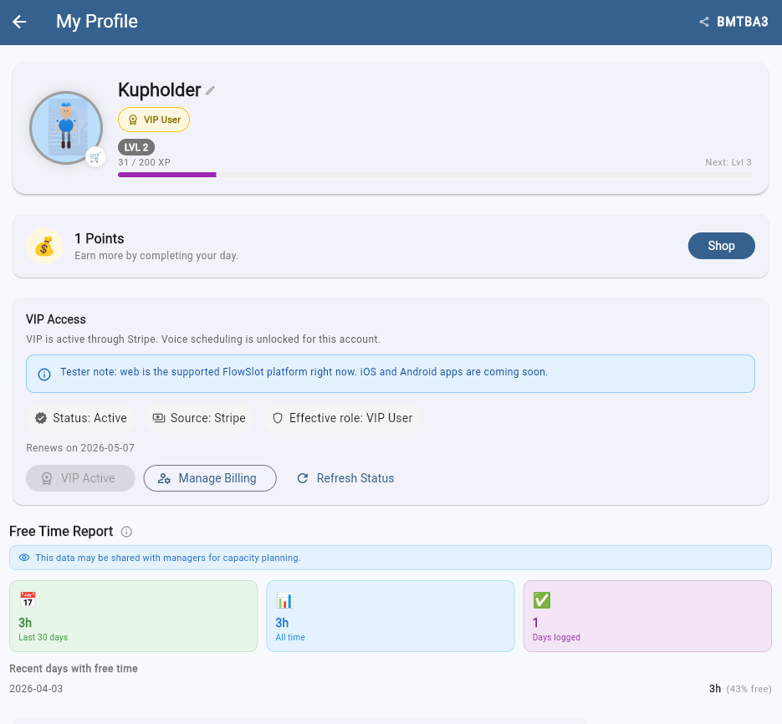The height and width of the screenshot is (724, 782).
Task: Click the money bag icon in the Points section
Action: (x=44, y=245)
